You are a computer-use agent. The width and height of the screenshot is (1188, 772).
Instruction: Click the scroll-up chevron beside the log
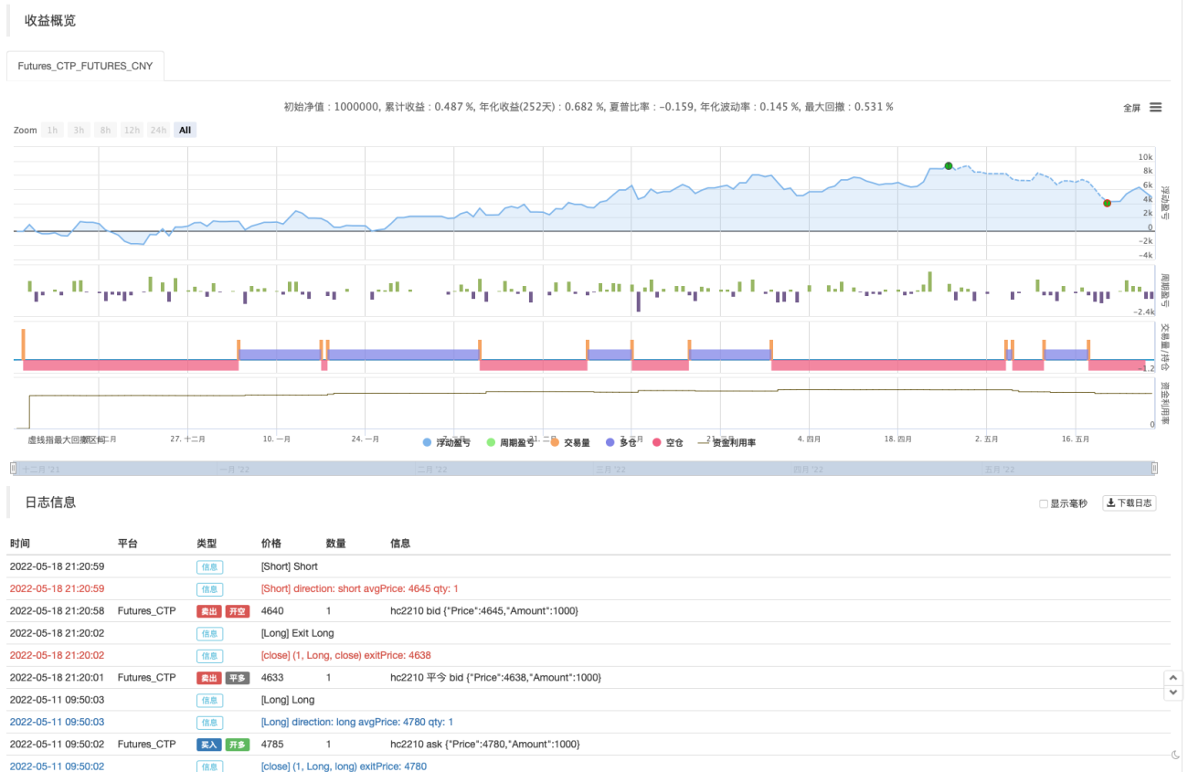point(1172,678)
